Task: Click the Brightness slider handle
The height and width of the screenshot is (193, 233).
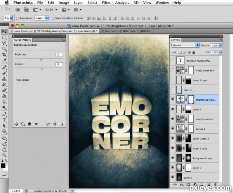Action: (x=41, y=59)
